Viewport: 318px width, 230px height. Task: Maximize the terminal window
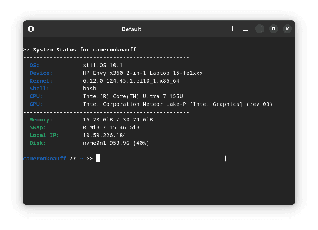(274, 29)
